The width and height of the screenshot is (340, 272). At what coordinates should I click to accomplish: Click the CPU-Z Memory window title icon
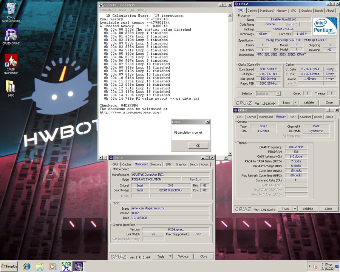pos(236,110)
